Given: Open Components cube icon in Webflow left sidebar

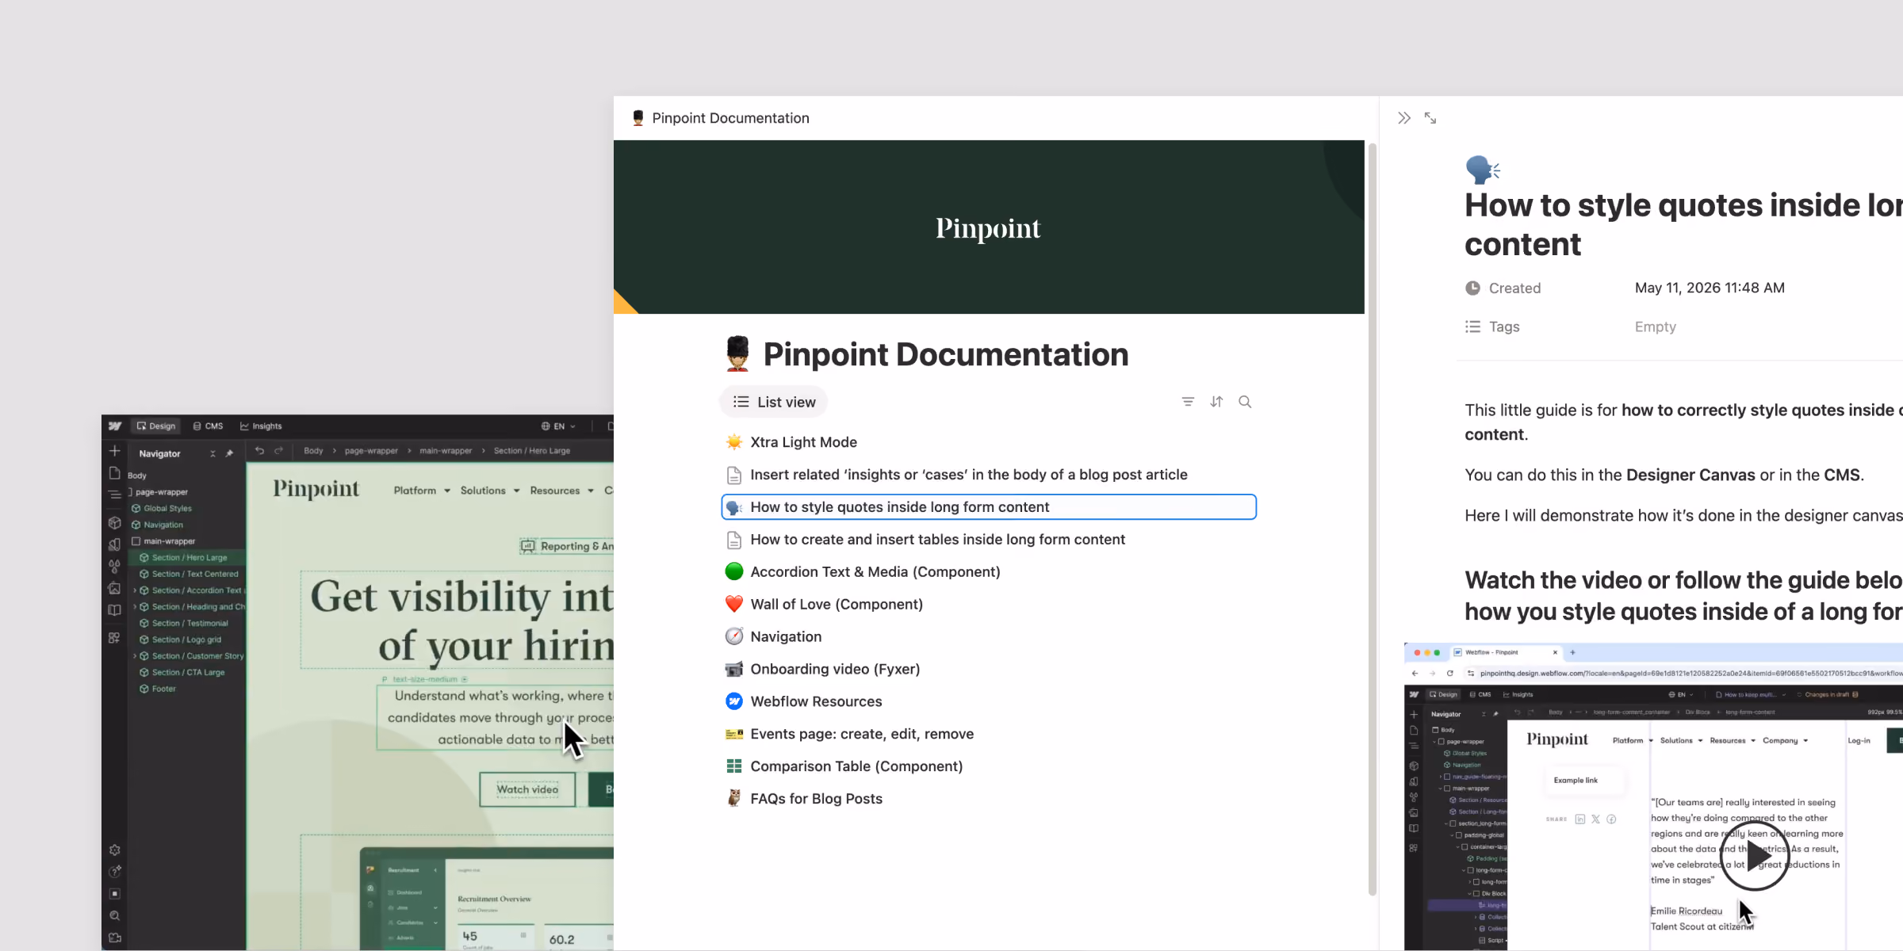Looking at the screenshot, I should tap(115, 523).
